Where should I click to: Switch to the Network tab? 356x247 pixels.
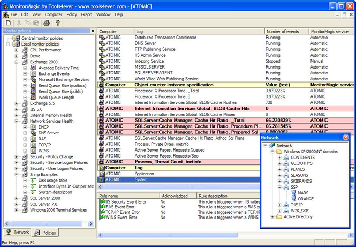(18, 232)
